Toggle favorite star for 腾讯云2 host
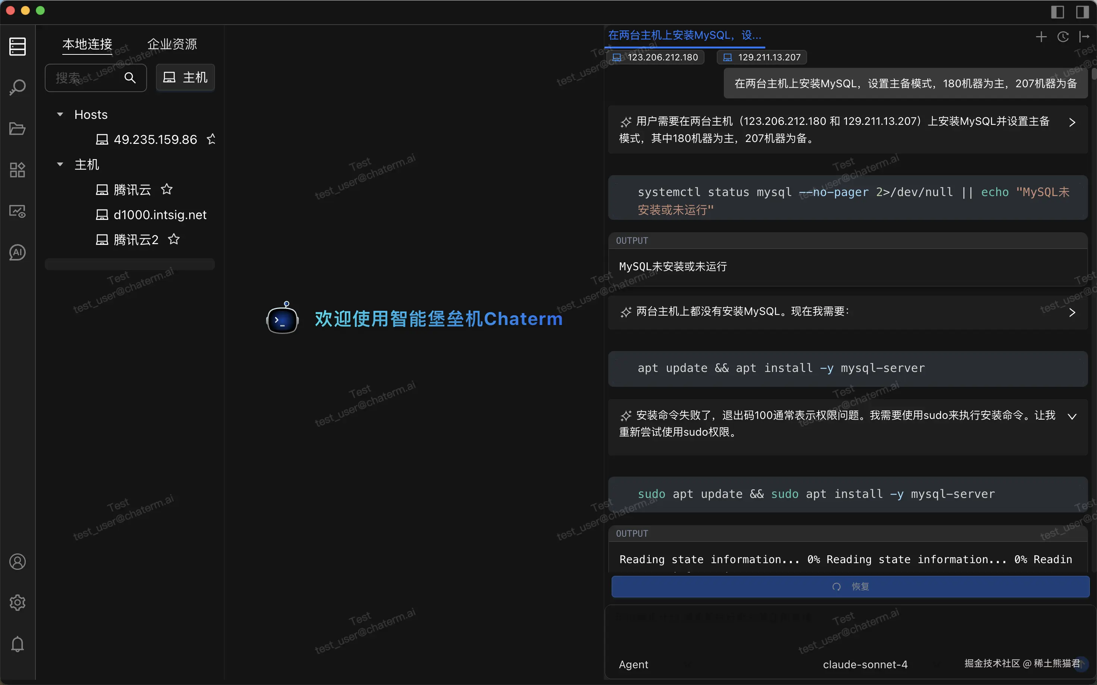Image resolution: width=1097 pixels, height=685 pixels. click(x=174, y=239)
